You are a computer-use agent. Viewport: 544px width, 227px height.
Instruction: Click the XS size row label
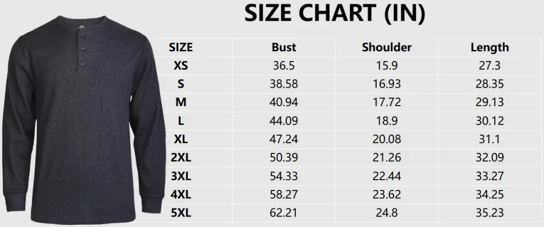[181, 66]
